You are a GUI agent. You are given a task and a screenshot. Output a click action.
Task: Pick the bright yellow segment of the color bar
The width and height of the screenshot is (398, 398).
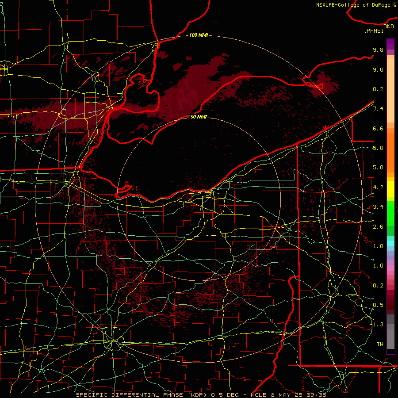[390, 189]
